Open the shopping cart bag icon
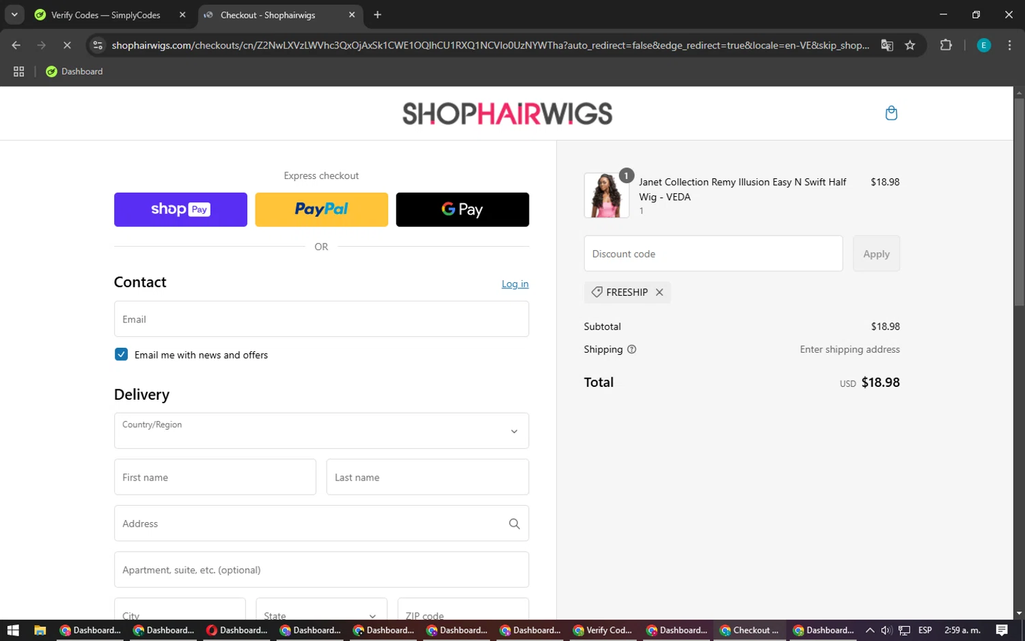1025x641 pixels. click(x=891, y=113)
